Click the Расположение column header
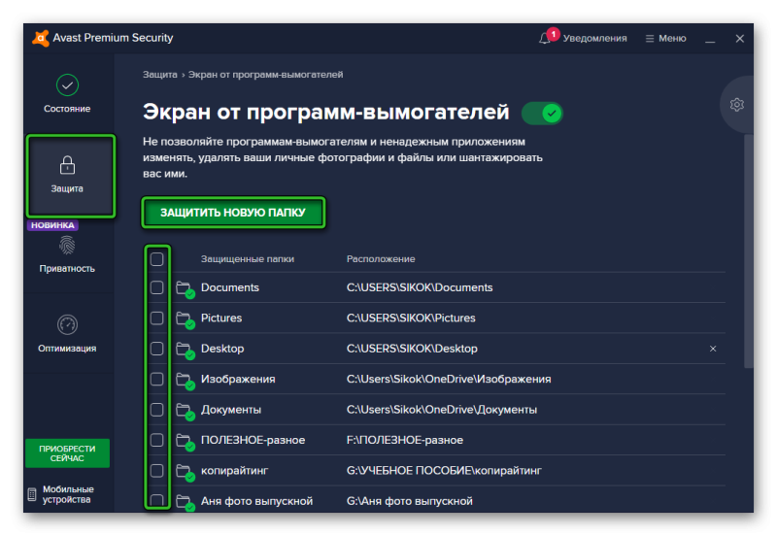 coord(381,259)
